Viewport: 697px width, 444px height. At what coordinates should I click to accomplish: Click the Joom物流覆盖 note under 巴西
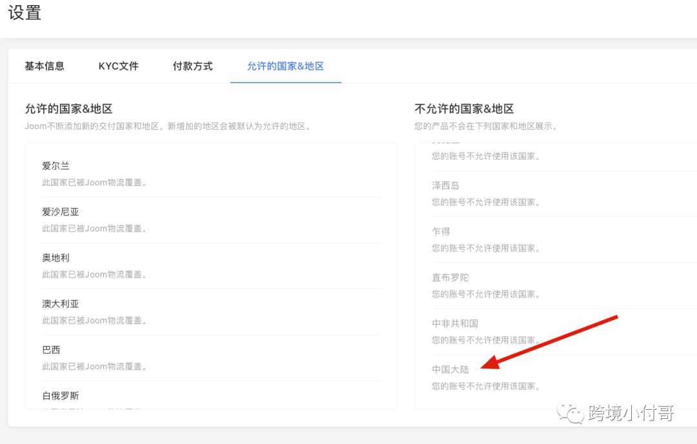[x=94, y=367]
